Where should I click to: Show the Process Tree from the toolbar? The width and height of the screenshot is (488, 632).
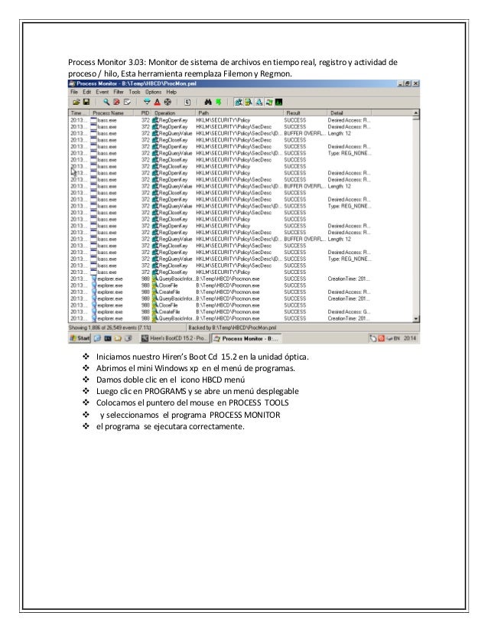tap(187, 102)
